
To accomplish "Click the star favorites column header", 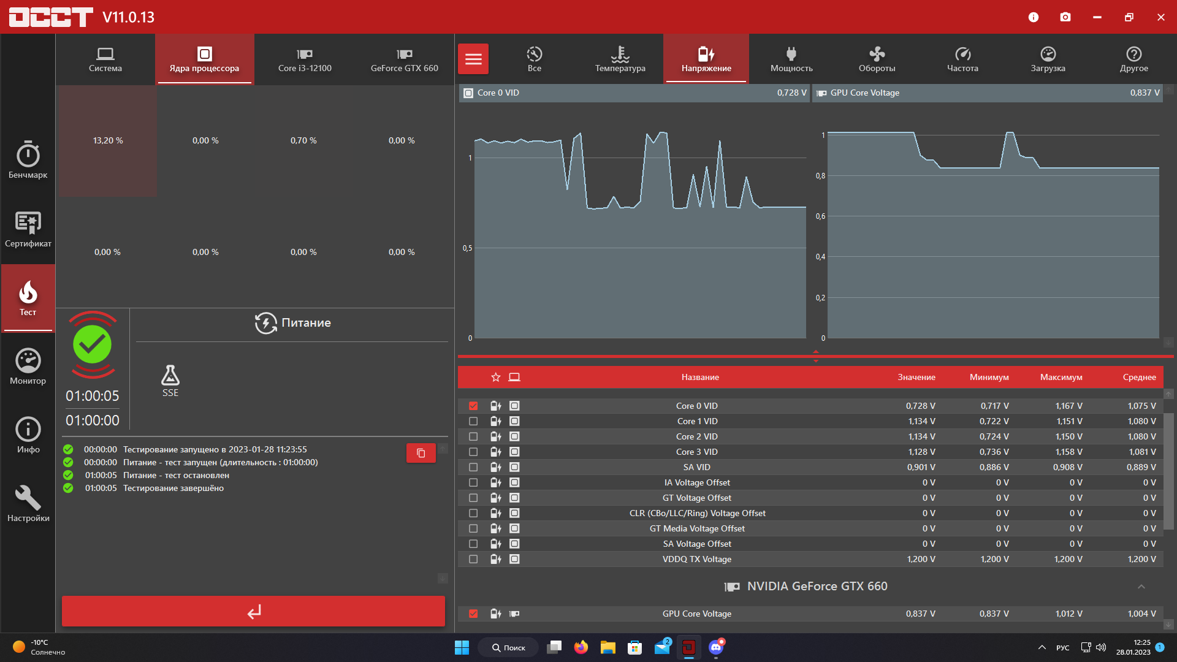I will point(496,377).
